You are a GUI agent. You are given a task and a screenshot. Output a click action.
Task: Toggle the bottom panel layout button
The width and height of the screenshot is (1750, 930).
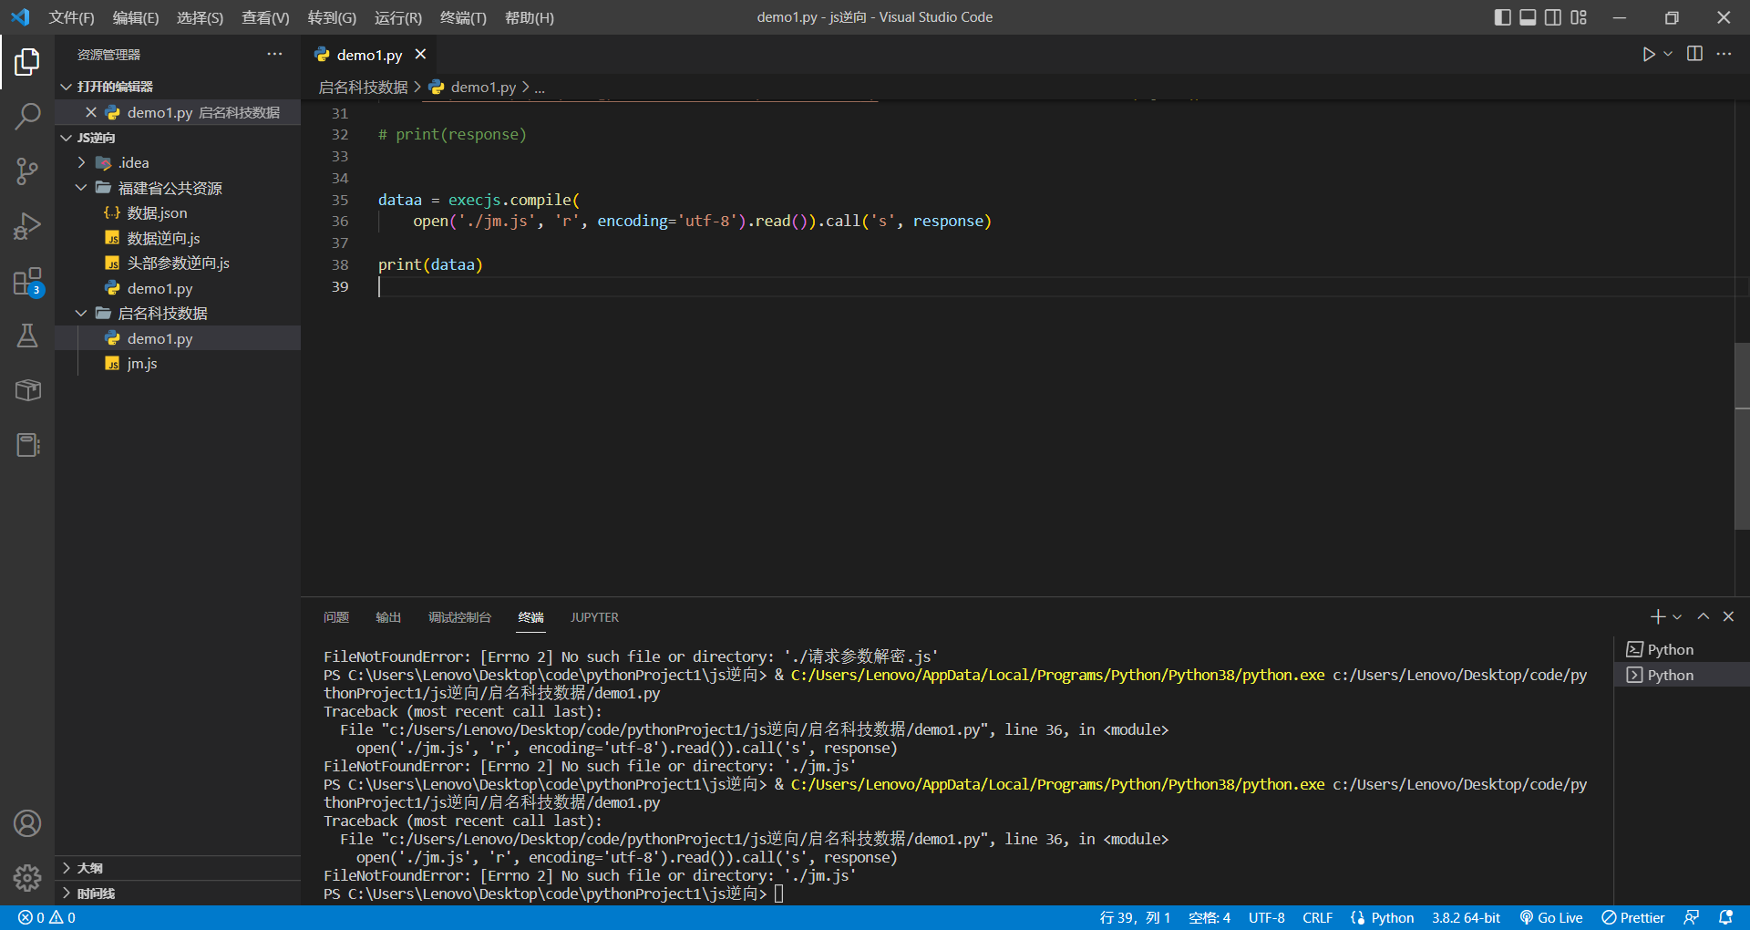[1528, 17]
